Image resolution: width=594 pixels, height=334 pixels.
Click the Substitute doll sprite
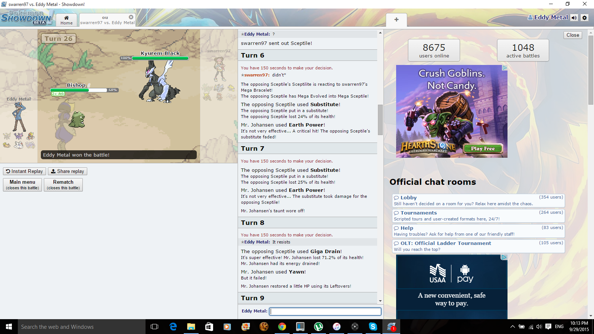click(78, 119)
